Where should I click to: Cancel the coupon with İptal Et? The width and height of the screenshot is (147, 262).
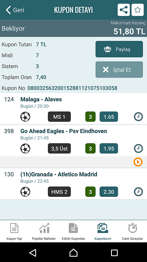click(119, 70)
